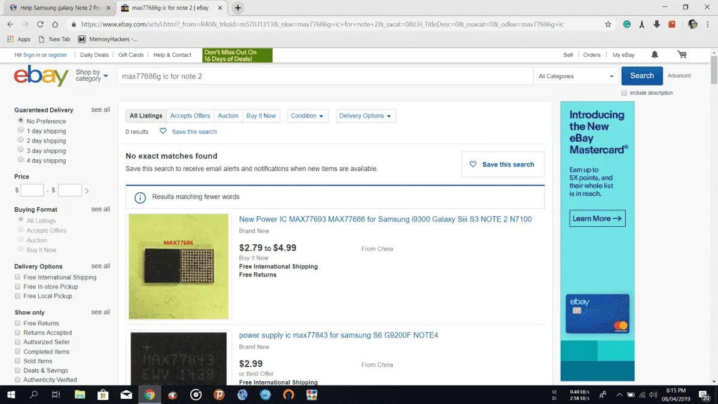
Task: Go back to the previous page
Action: [10, 25]
